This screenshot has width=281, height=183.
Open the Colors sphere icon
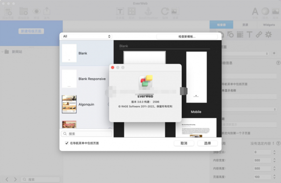[265, 11]
